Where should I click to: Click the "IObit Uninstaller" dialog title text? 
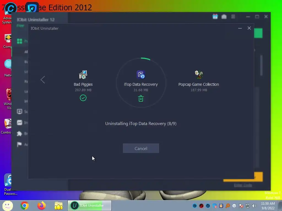click(x=44, y=28)
